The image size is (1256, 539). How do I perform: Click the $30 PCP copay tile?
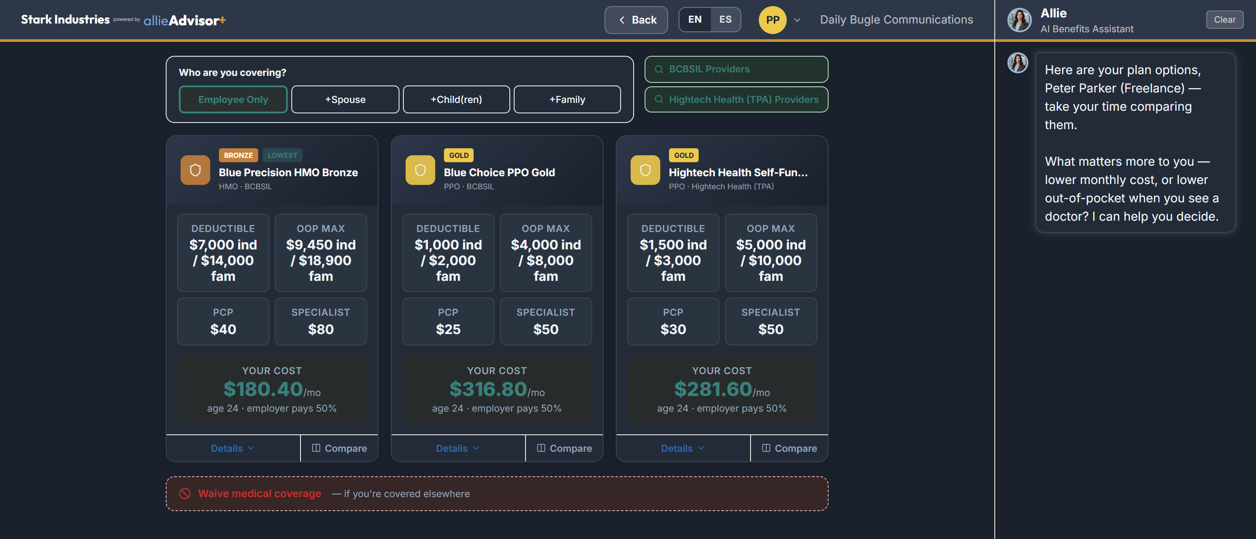(673, 322)
